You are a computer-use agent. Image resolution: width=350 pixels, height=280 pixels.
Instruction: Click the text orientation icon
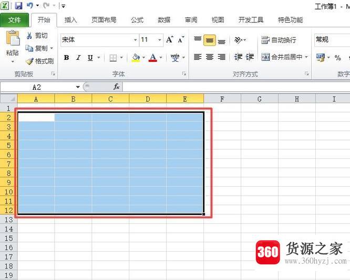tap(238, 40)
